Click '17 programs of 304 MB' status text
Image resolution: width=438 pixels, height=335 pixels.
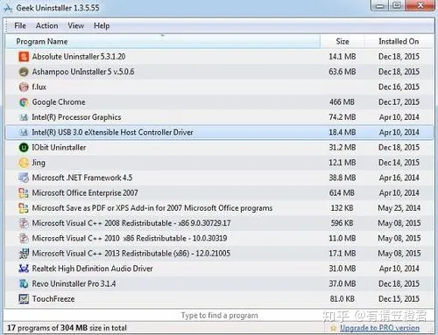click(67, 328)
